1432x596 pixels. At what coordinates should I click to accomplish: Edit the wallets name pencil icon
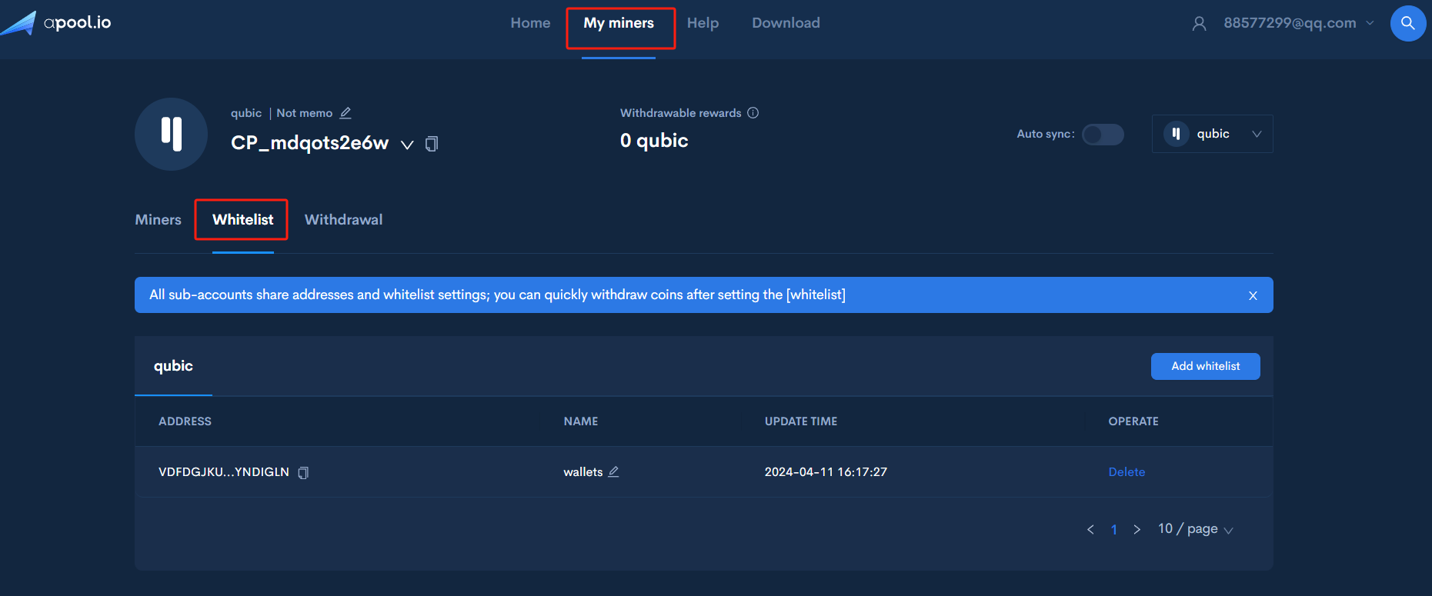pos(613,472)
